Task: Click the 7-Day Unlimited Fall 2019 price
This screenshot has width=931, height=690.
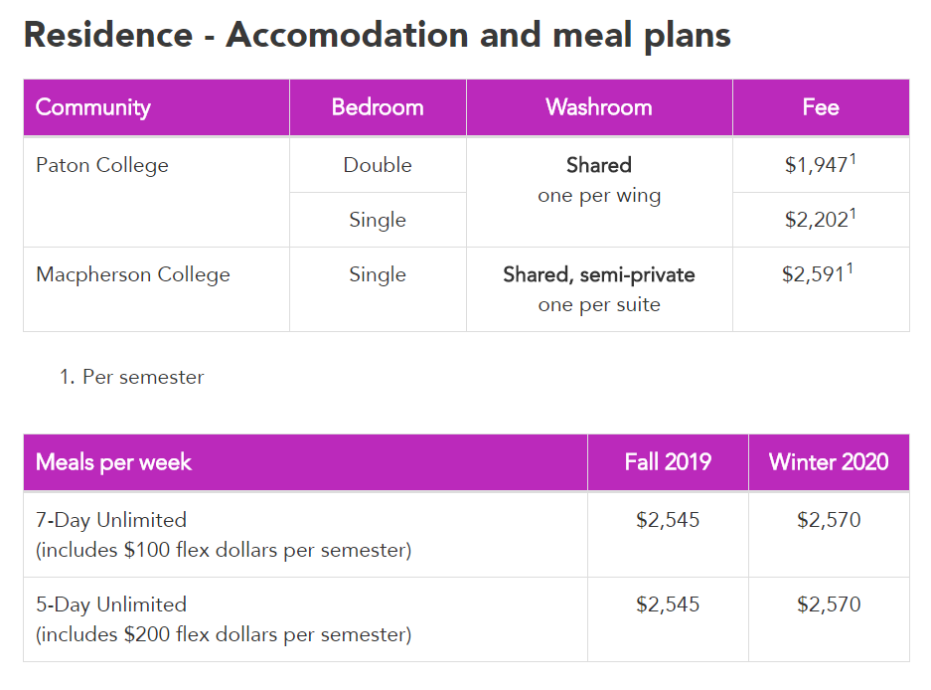Action: pyautogui.click(x=668, y=520)
